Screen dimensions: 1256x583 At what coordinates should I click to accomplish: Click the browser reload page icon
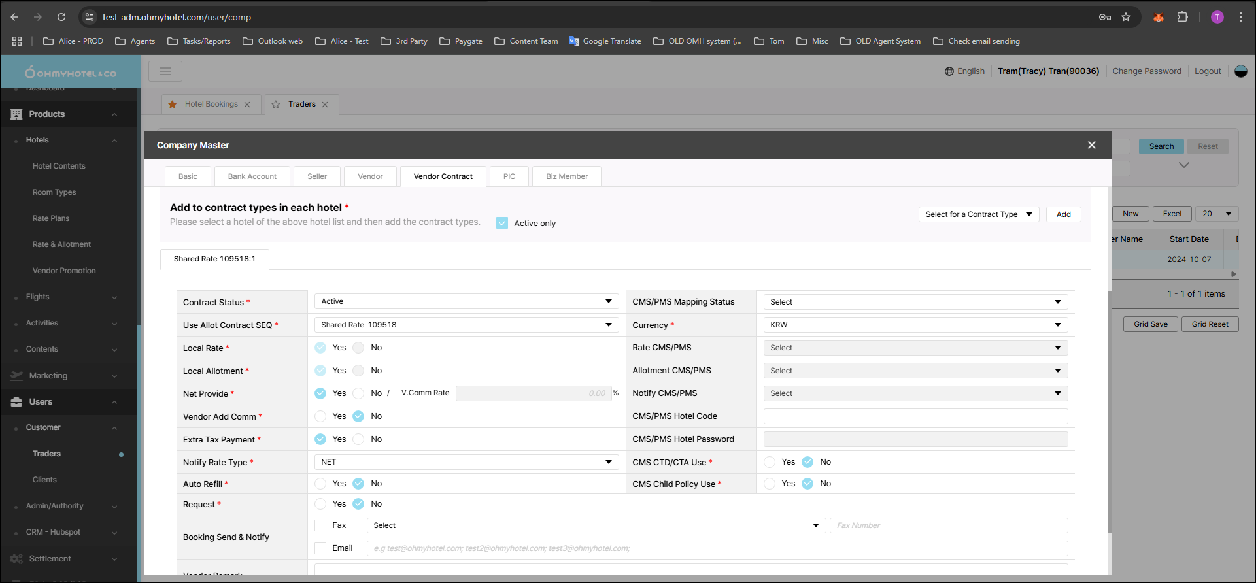(x=61, y=17)
